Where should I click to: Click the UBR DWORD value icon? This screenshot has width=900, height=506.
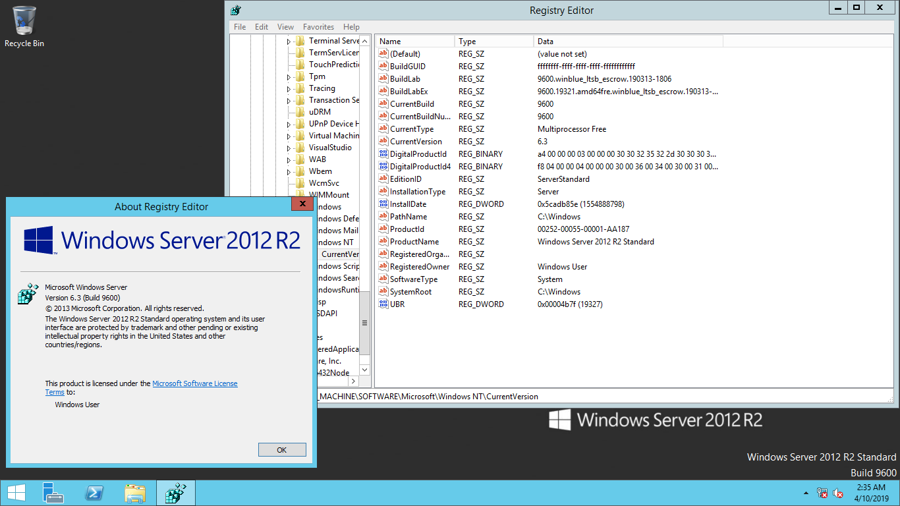pos(383,304)
